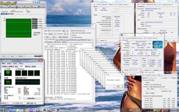The image size is (179, 112).
Task: Switch to EasyTune6 Tuner tab
Action: pyautogui.click(x=19, y=7)
